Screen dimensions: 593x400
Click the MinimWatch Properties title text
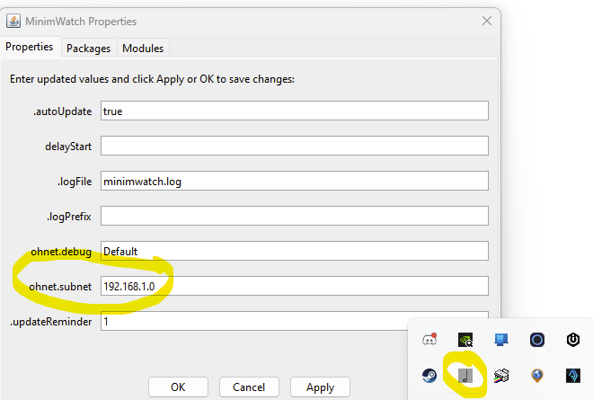tap(81, 22)
